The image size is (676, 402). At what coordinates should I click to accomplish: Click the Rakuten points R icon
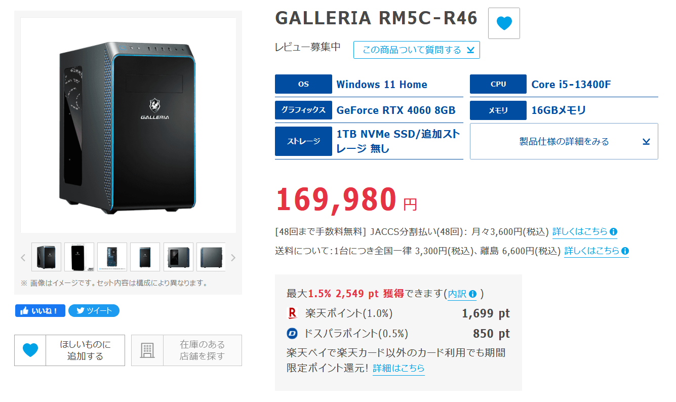pos(292,313)
